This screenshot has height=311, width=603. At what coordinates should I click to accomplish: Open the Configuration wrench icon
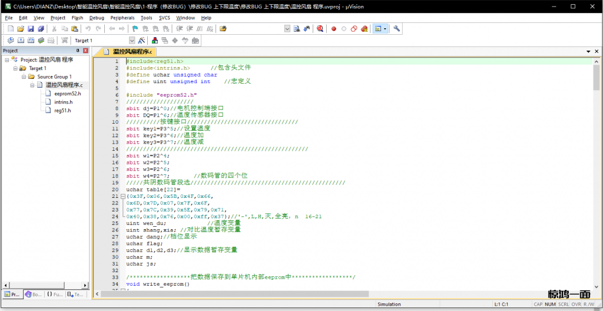click(x=397, y=28)
